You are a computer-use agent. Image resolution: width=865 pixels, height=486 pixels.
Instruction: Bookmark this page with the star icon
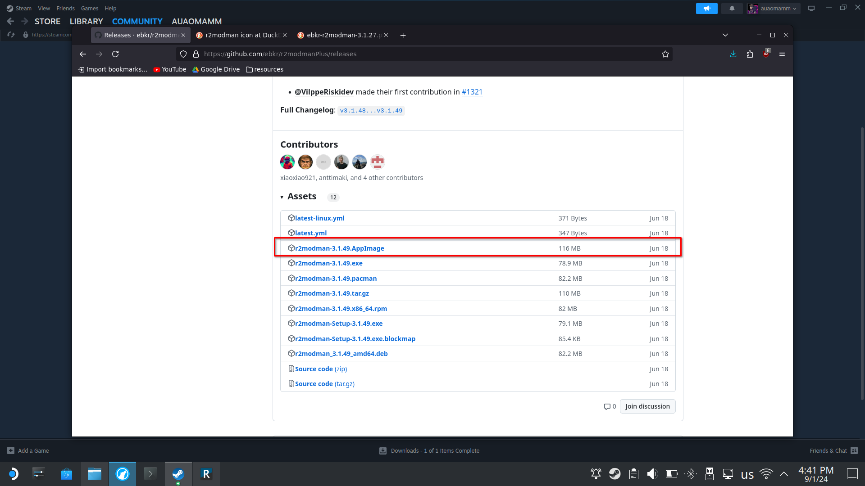[x=665, y=54]
